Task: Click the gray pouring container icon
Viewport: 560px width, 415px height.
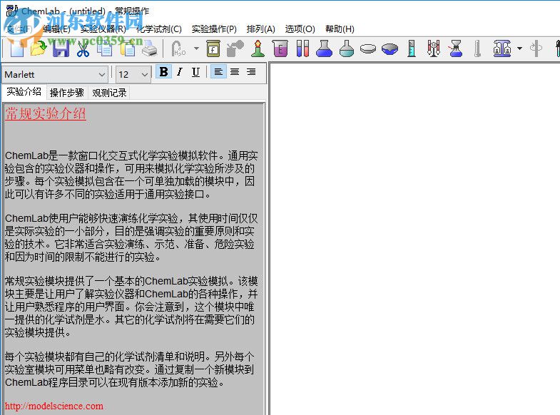Action: (235, 49)
